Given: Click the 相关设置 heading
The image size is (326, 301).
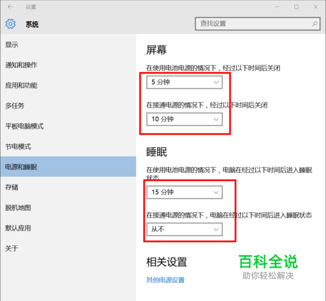Looking at the screenshot, I should pyautogui.click(x=167, y=262).
